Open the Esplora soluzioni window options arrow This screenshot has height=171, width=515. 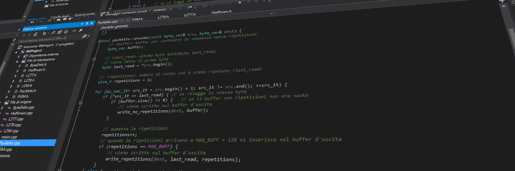pyautogui.click(x=82, y=24)
